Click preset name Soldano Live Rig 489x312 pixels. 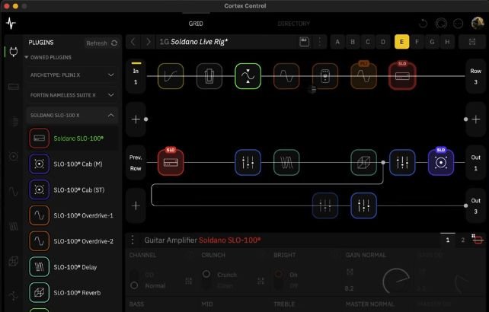pos(199,42)
